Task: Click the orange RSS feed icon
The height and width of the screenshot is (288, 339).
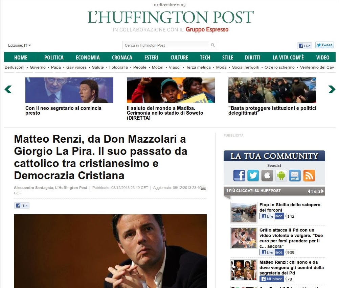Action: (x=309, y=175)
